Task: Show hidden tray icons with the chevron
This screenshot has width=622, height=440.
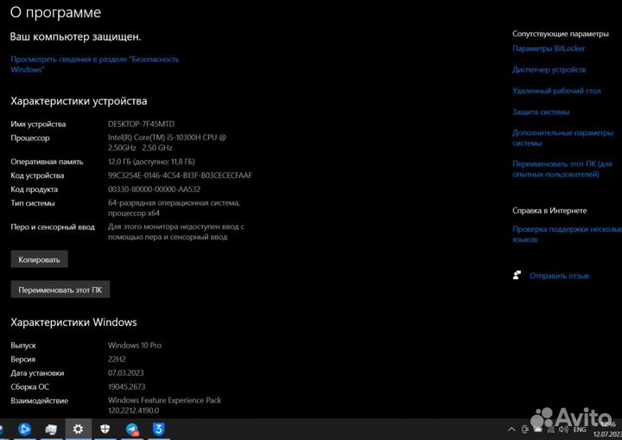Action: point(511,430)
